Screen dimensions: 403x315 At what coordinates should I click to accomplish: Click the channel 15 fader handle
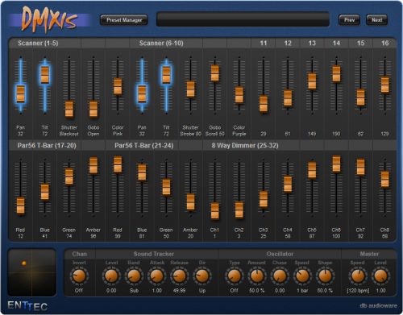(x=360, y=97)
